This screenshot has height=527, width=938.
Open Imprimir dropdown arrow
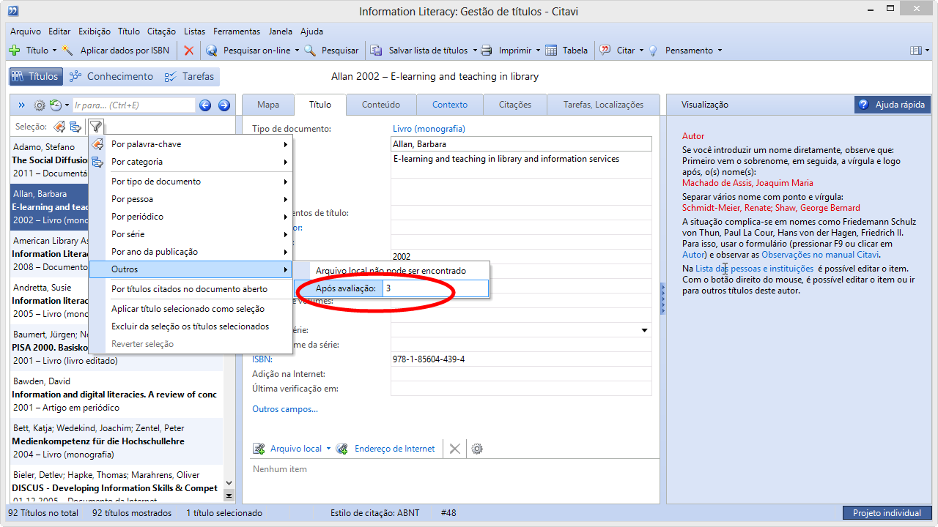pyautogui.click(x=538, y=51)
